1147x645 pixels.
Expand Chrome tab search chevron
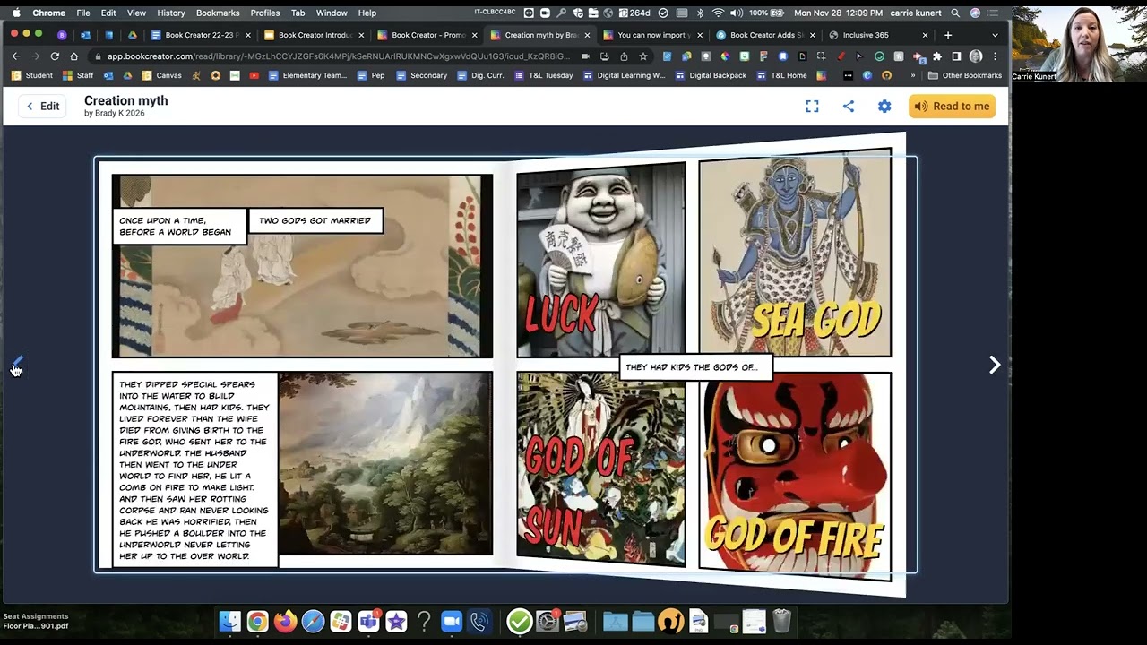pyautogui.click(x=995, y=35)
